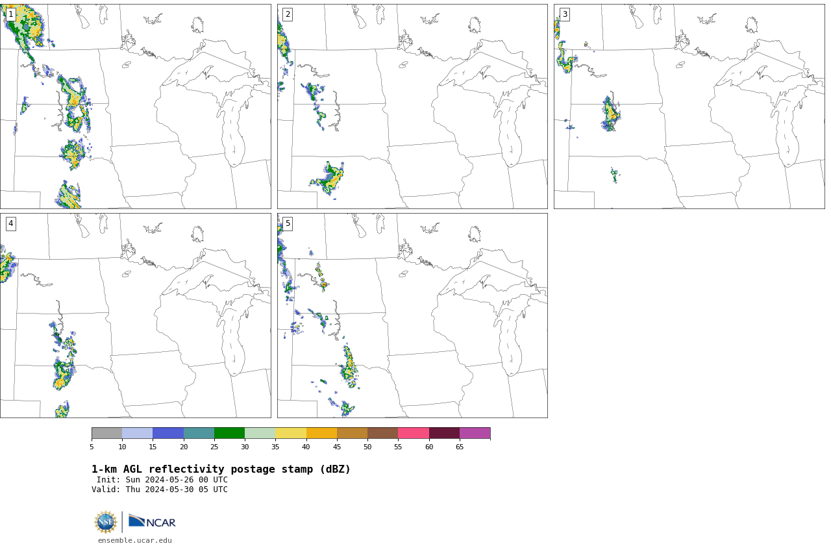Viewport: 831px width, 548px height.
Task: Click the NCAR logo
Action: 152,521
